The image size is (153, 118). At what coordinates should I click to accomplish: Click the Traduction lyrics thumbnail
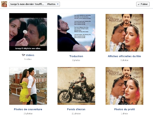click(x=76, y=33)
